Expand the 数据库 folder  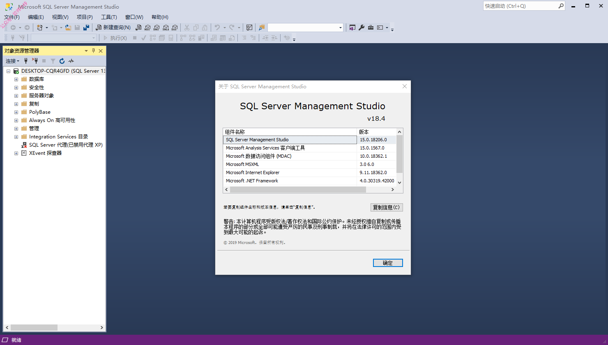(x=16, y=79)
